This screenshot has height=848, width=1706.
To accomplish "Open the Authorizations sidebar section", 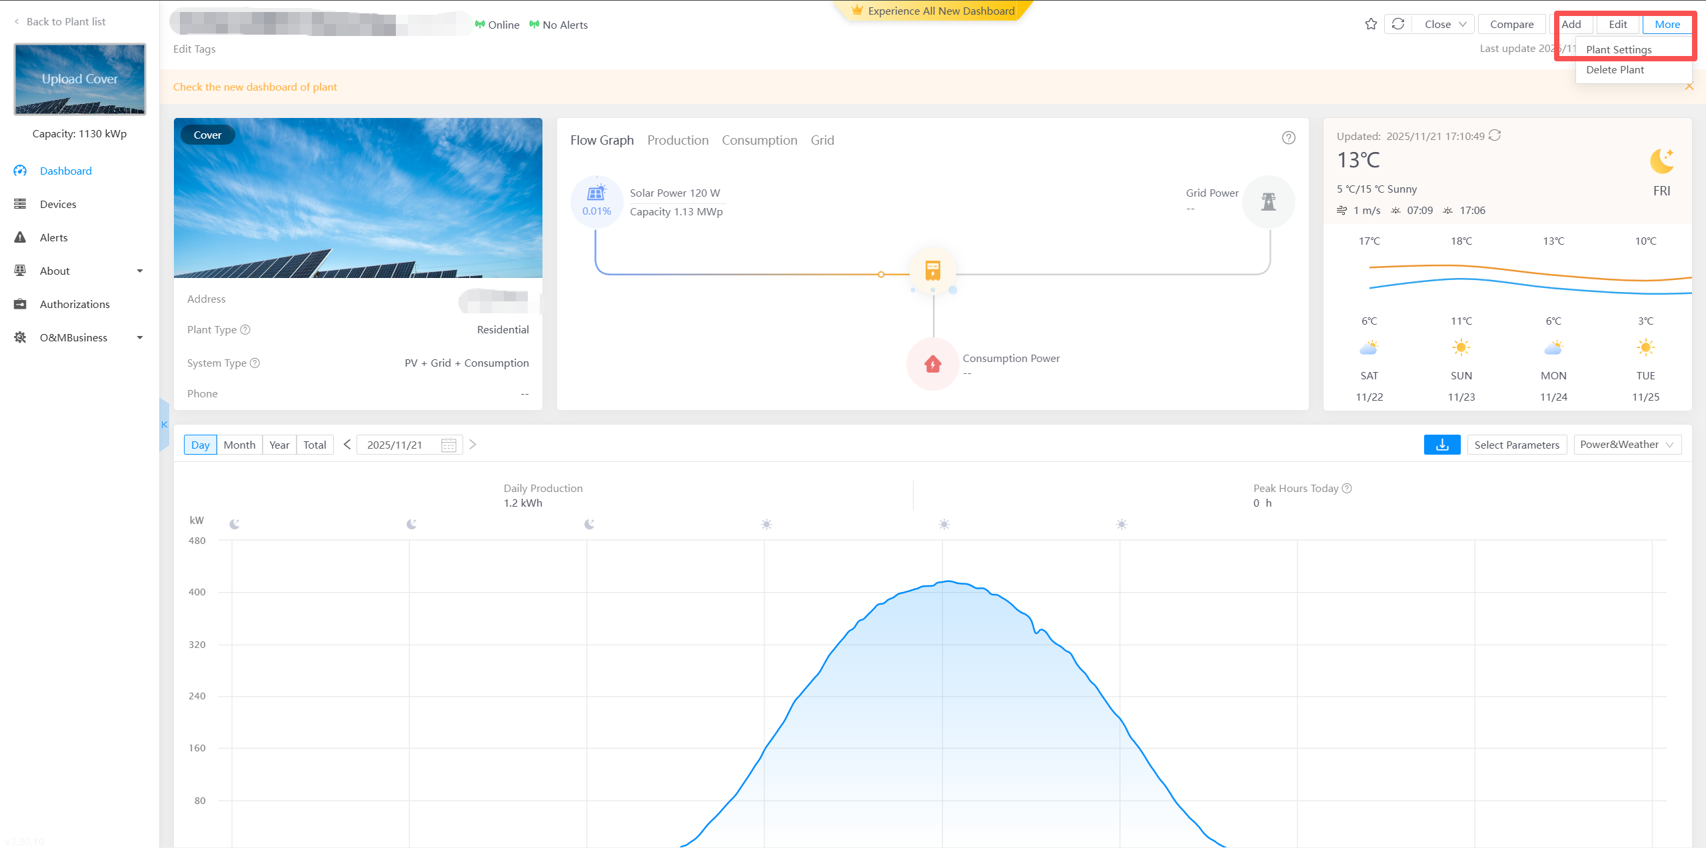I will [x=74, y=304].
